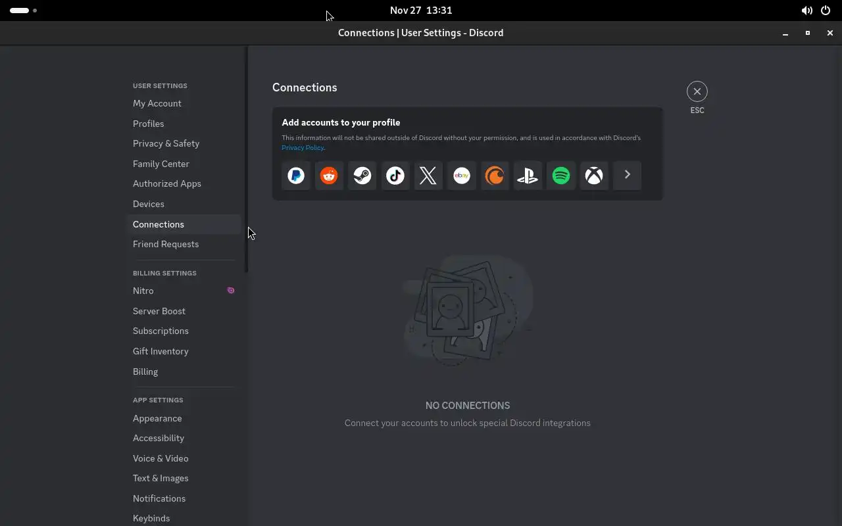Screen dimensions: 842x526
Task: View Gift Inventory
Action: coord(184,351)
